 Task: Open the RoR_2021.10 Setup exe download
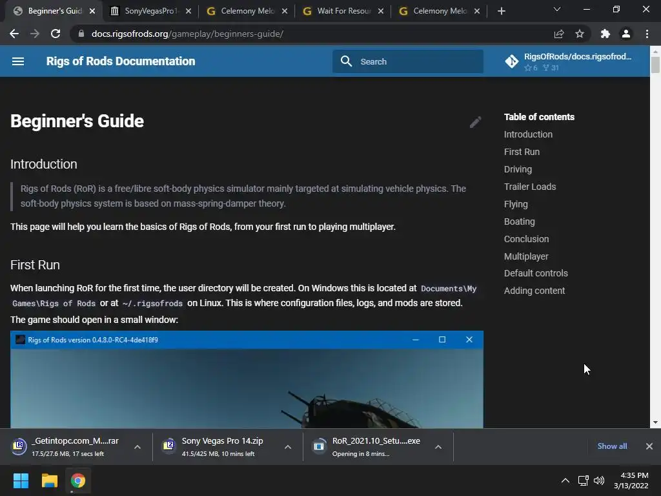coord(369,446)
